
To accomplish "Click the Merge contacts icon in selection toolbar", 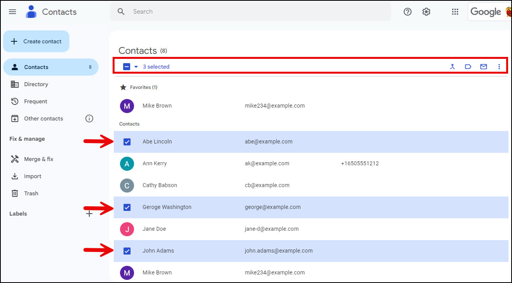I will coord(452,66).
